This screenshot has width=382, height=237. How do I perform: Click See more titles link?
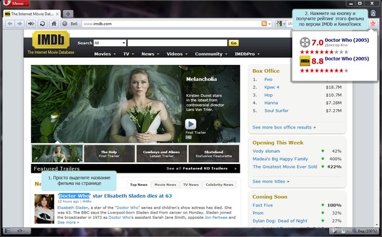click(271, 181)
